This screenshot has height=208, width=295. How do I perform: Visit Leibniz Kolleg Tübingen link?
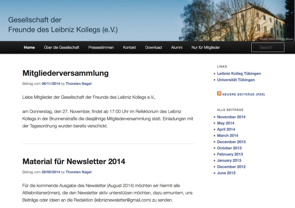pyautogui.click(x=239, y=73)
